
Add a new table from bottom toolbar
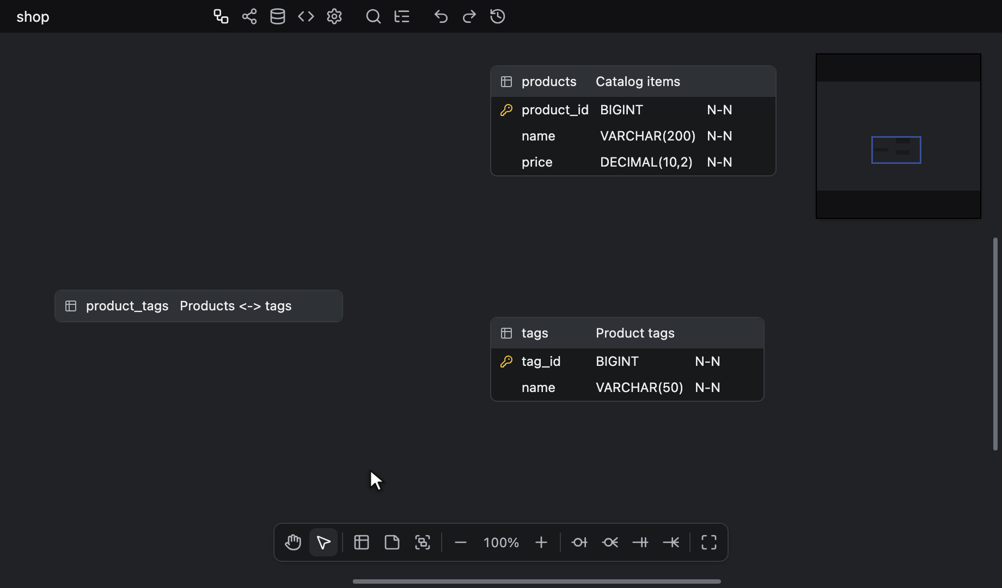[362, 542]
